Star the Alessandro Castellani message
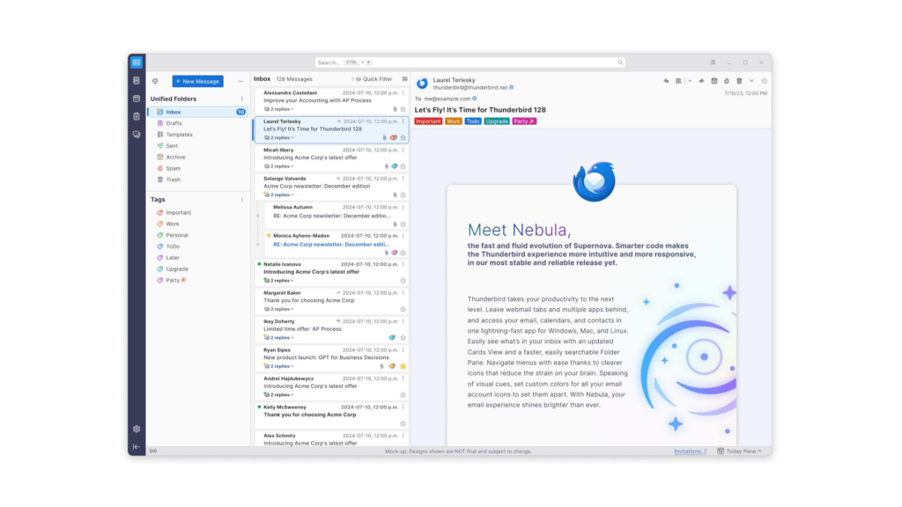Image resolution: width=902 pixels, height=507 pixels. point(403,109)
